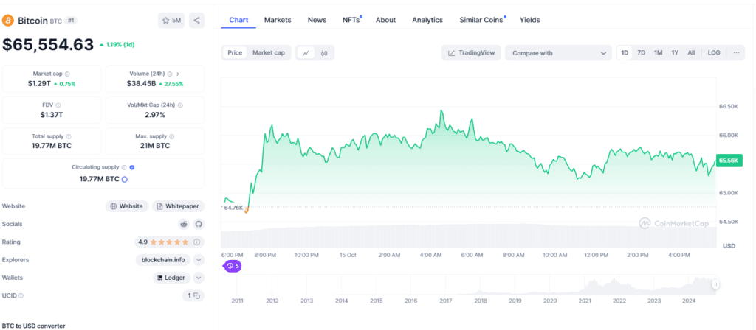Image resolution: width=756 pixels, height=330 pixels.
Task: Show Max. supply info icon
Action: point(171,136)
